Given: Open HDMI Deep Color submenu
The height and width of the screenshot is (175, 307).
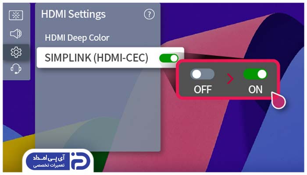Looking at the screenshot, I should pos(77,38).
